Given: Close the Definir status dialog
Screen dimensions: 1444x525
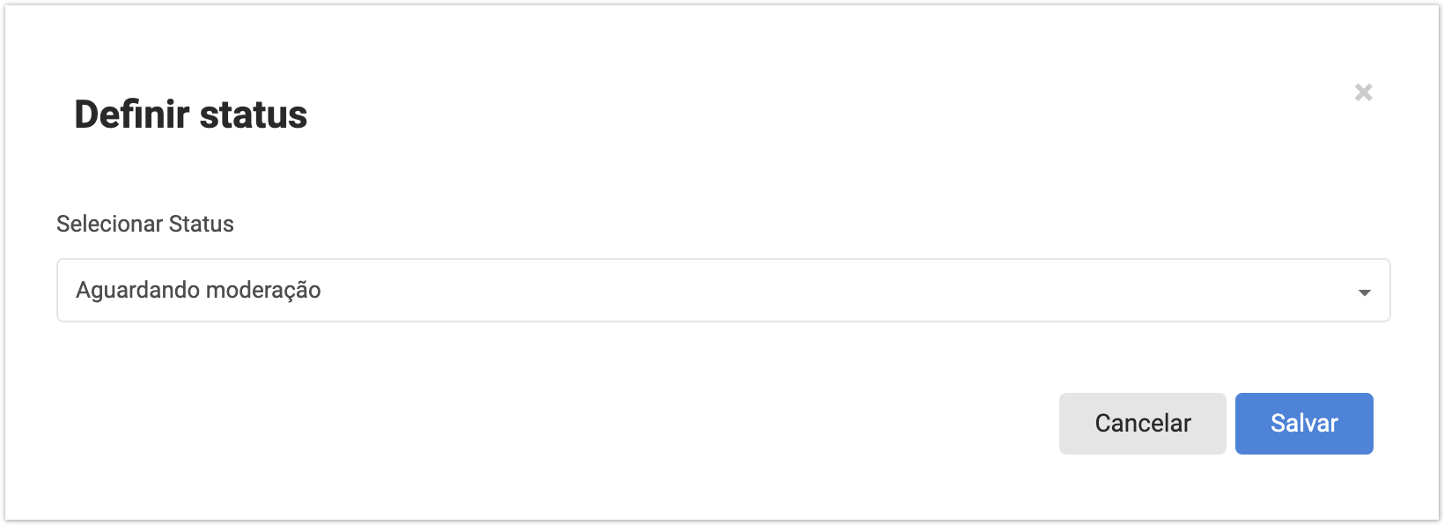Looking at the screenshot, I should tap(1363, 92).
